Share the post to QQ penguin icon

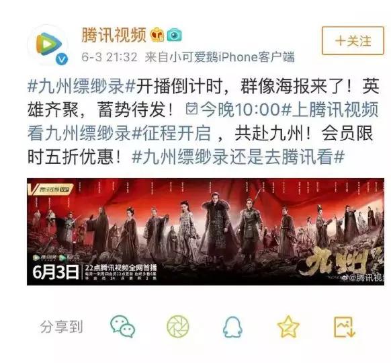[232, 327]
